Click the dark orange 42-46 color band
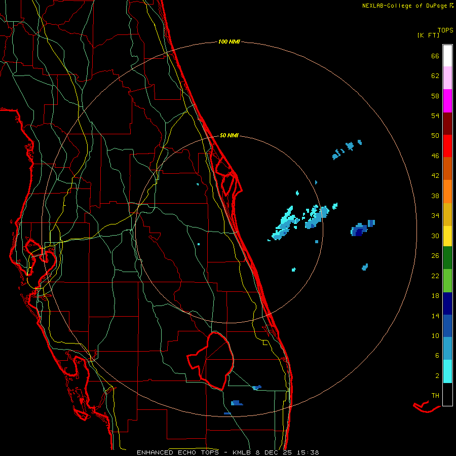Viewport: 456px width, 456px height. (x=447, y=169)
